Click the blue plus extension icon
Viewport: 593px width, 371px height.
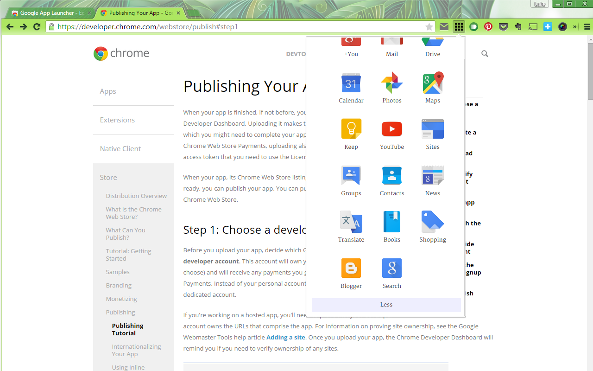pyautogui.click(x=548, y=26)
